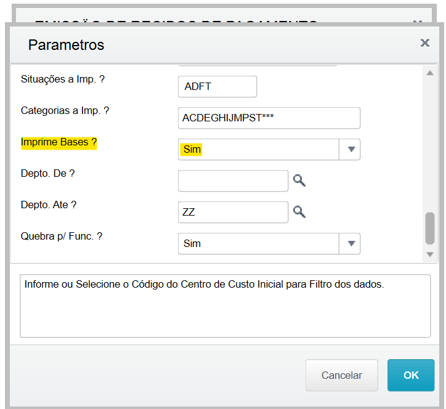Click the help description text box

[225, 306]
